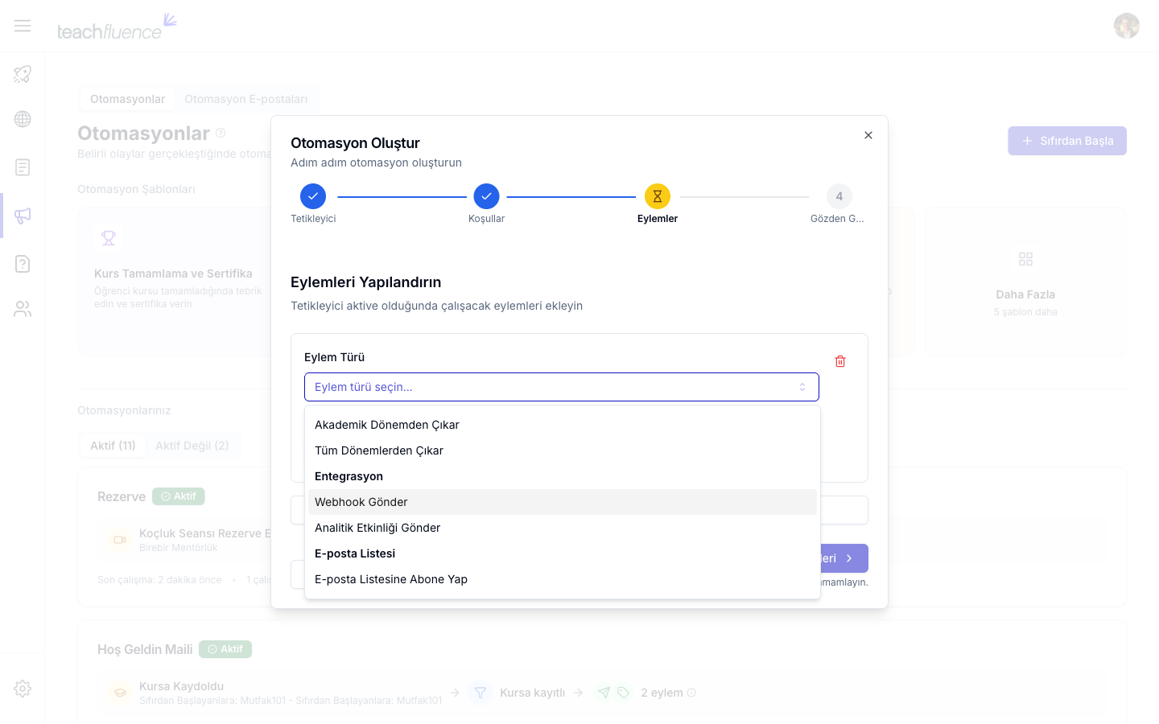1159x724 pixels.
Task: Open the question mark icon in sidebar
Action: (x=23, y=264)
